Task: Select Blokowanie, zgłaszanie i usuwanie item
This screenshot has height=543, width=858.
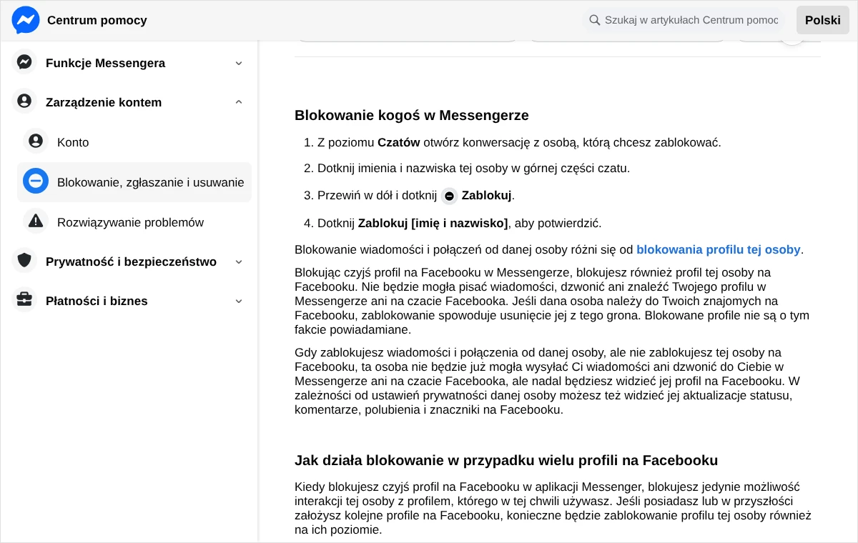Action: pos(134,182)
